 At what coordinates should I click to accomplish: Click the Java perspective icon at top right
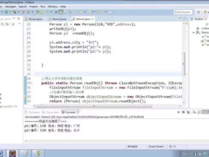pos(205,12)
